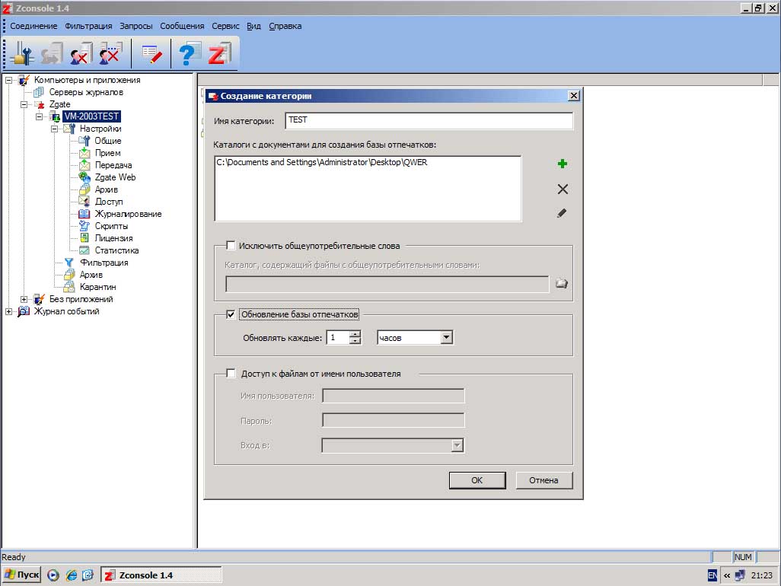Click the Имя категории text field
Image resolution: width=781 pixels, height=586 pixels.
click(429, 120)
